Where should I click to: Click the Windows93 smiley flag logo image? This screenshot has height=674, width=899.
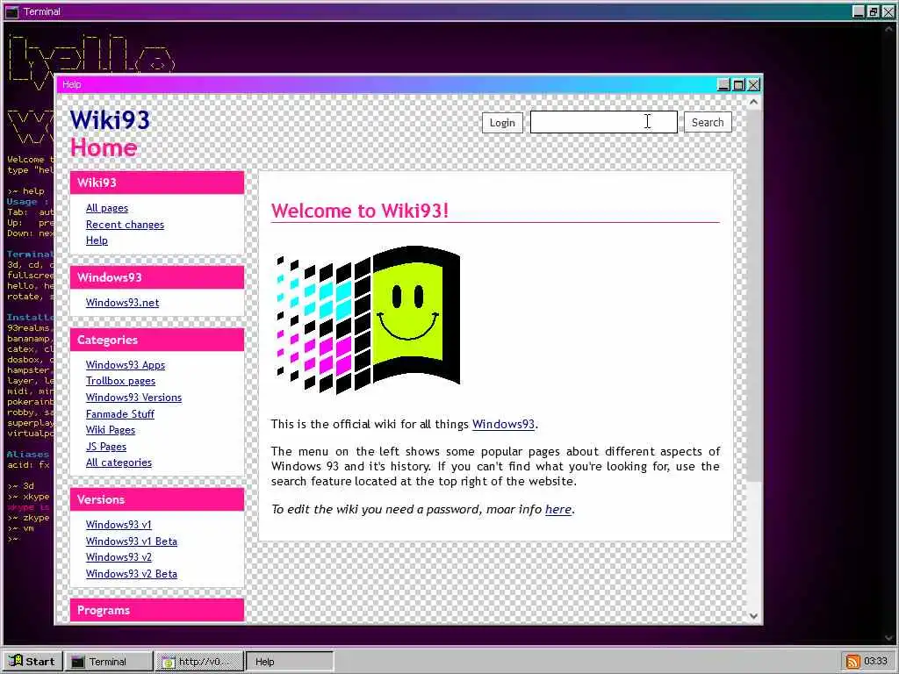click(x=368, y=319)
